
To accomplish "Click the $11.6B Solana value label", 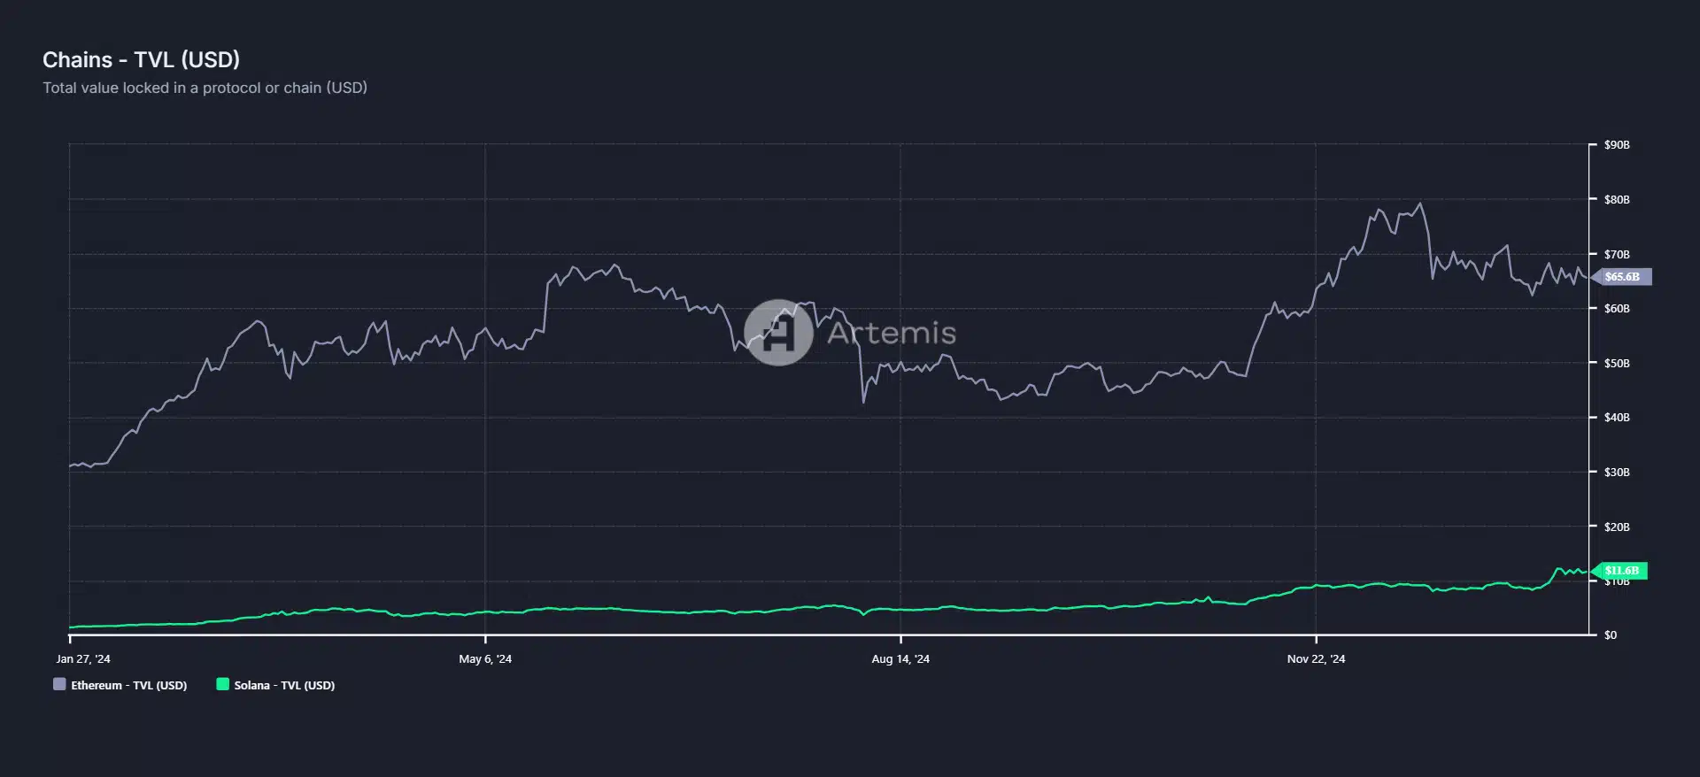I will [x=1620, y=571].
